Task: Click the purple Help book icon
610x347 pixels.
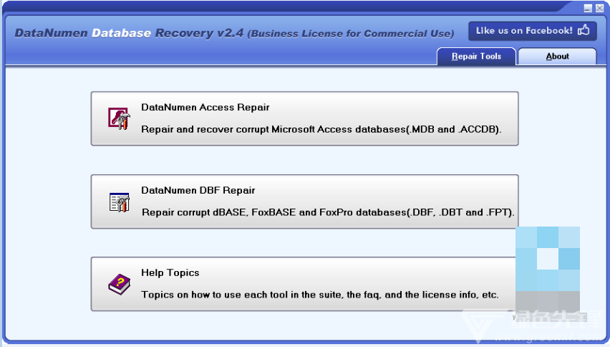Action: pos(120,285)
